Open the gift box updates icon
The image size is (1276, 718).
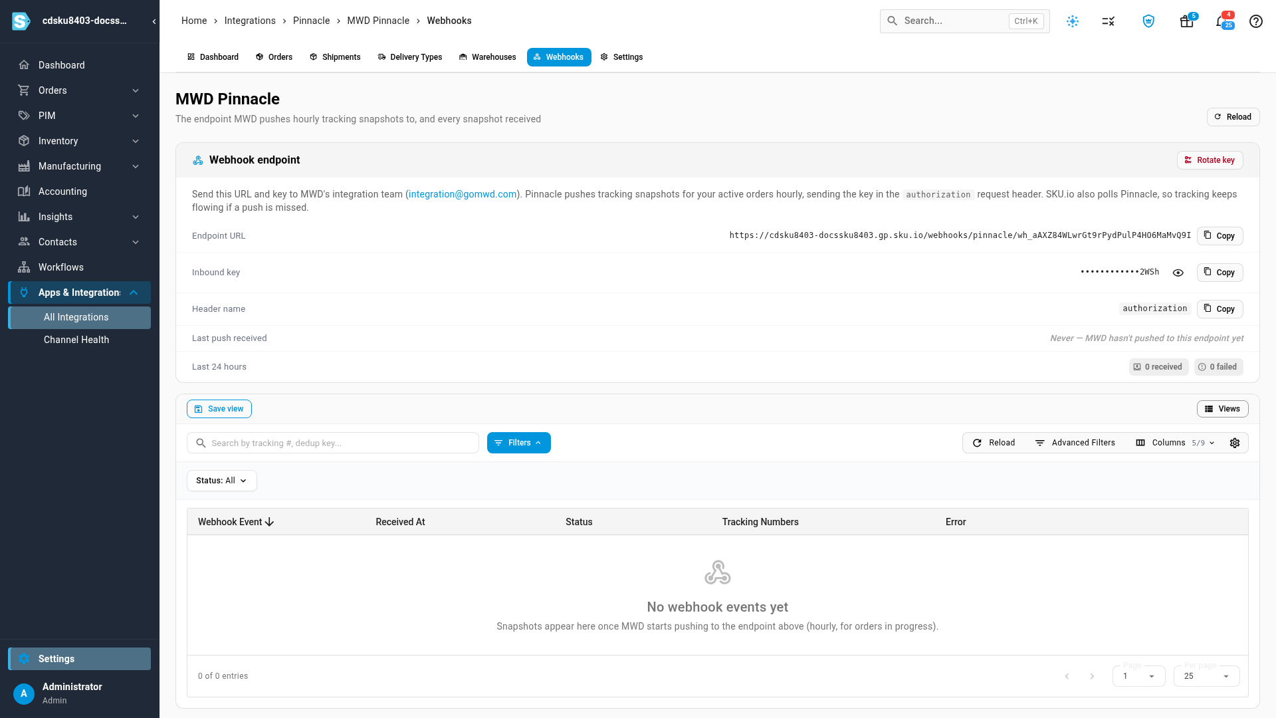coord(1187,21)
